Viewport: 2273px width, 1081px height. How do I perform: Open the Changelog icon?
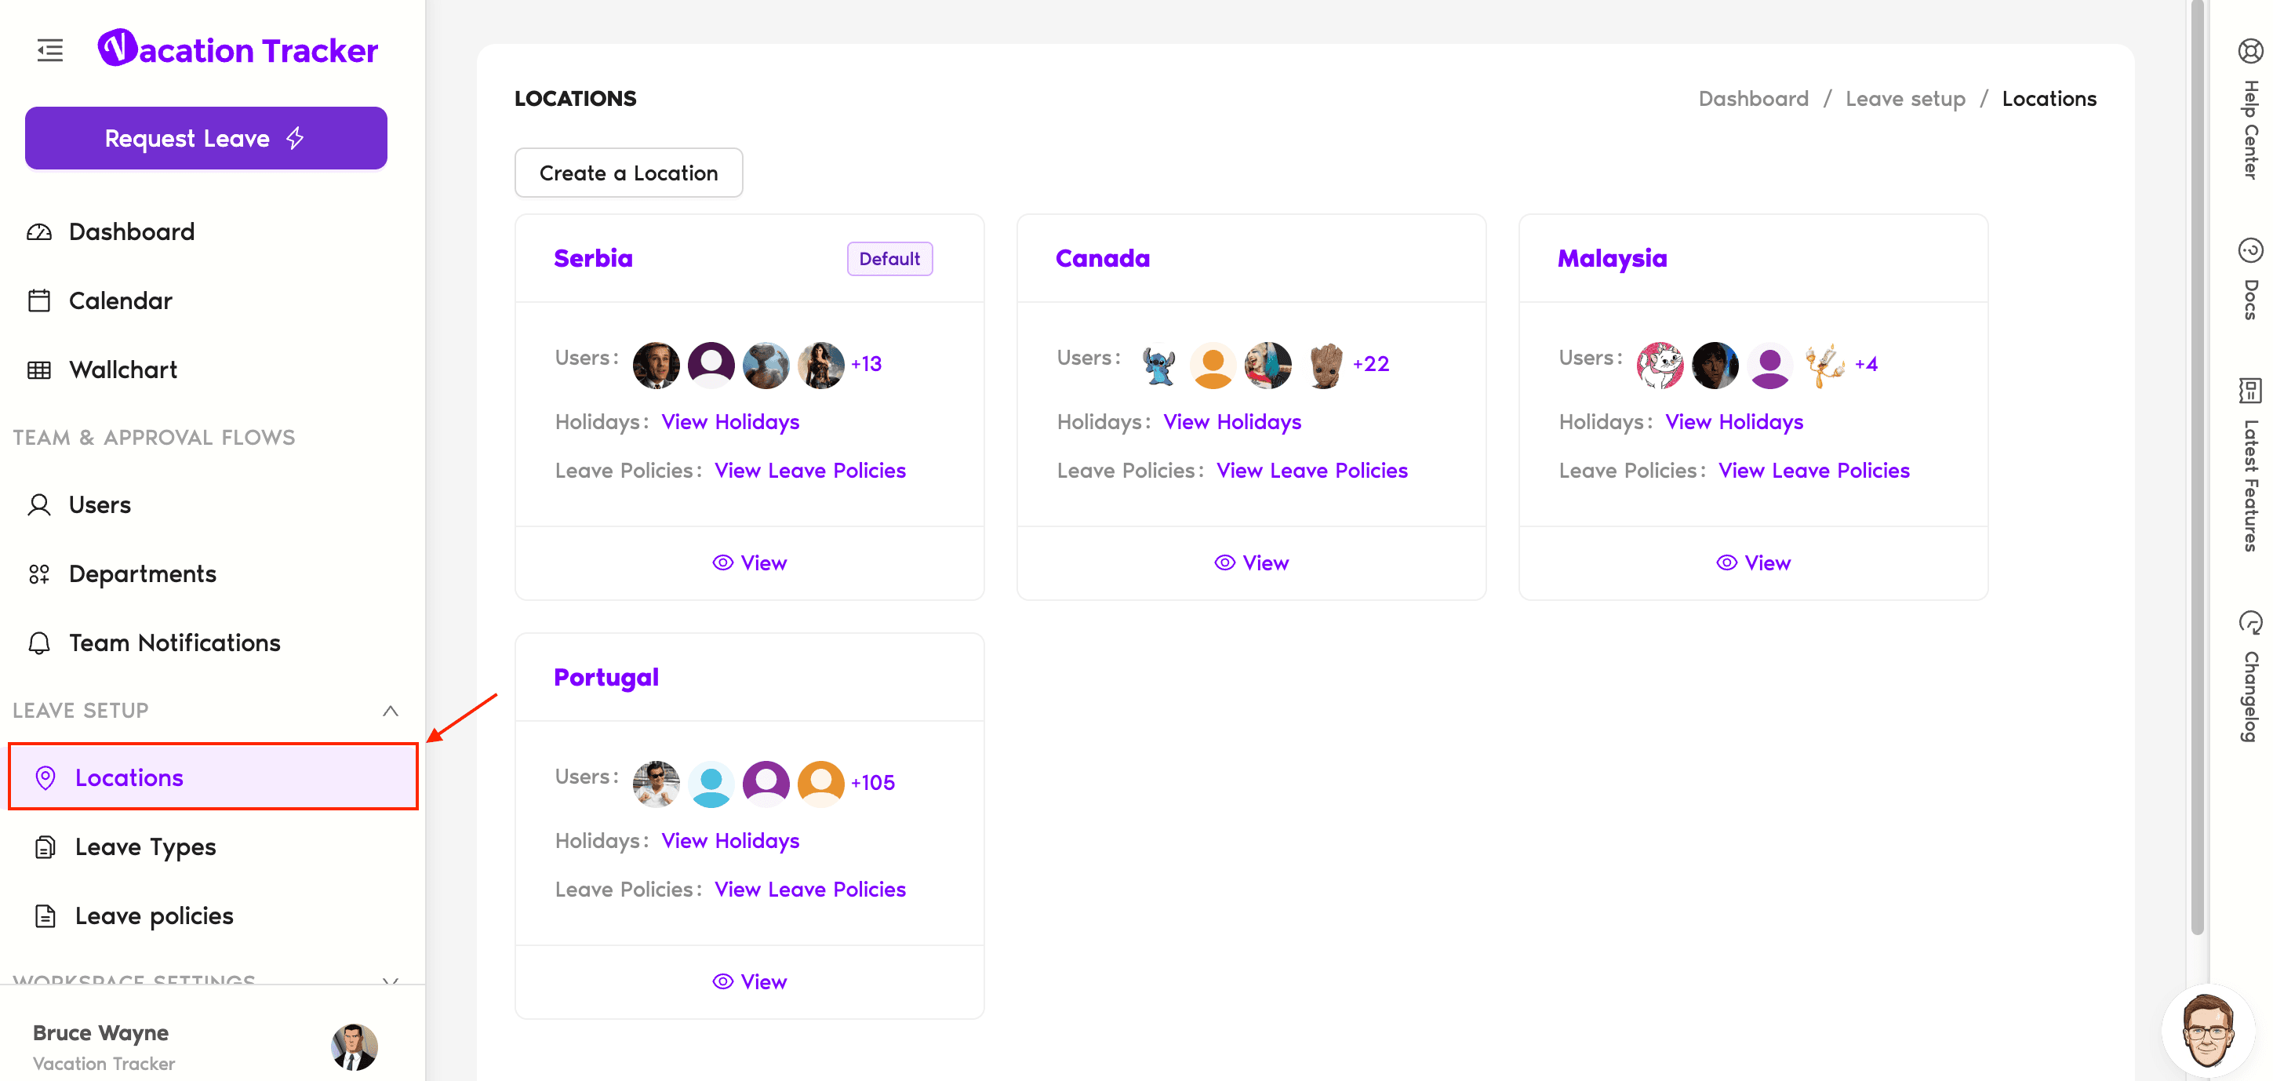pyautogui.click(x=2249, y=623)
